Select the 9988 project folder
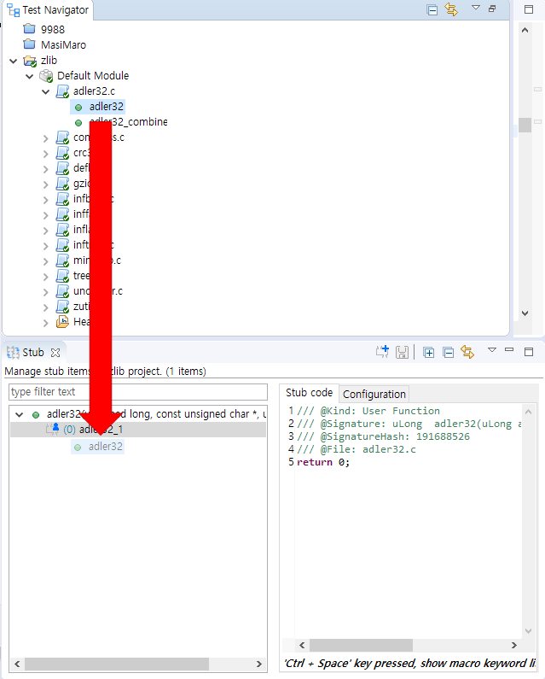This screenshot has width=545, height=679. 52,29
